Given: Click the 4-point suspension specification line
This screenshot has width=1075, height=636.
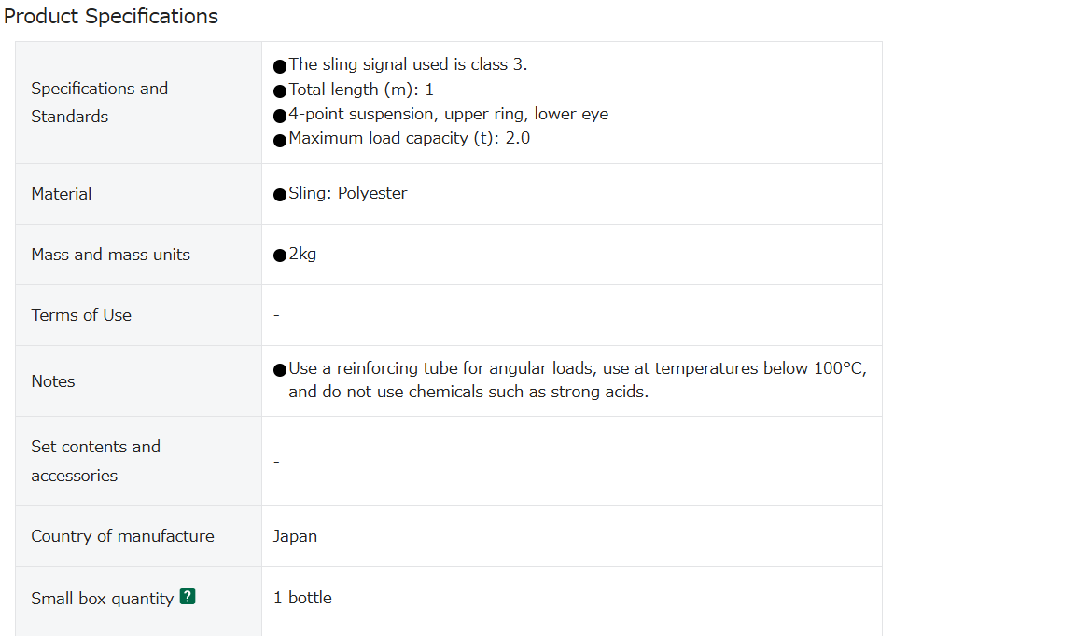Looking at the screenshot, I should [440, 114].
